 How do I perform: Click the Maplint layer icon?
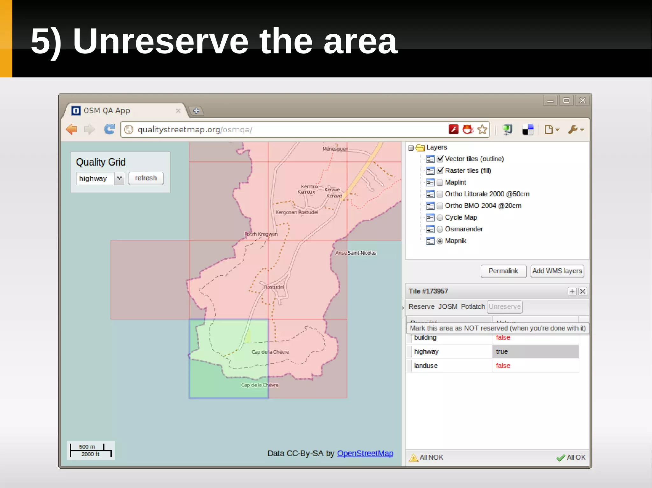(x=430, y=182)
